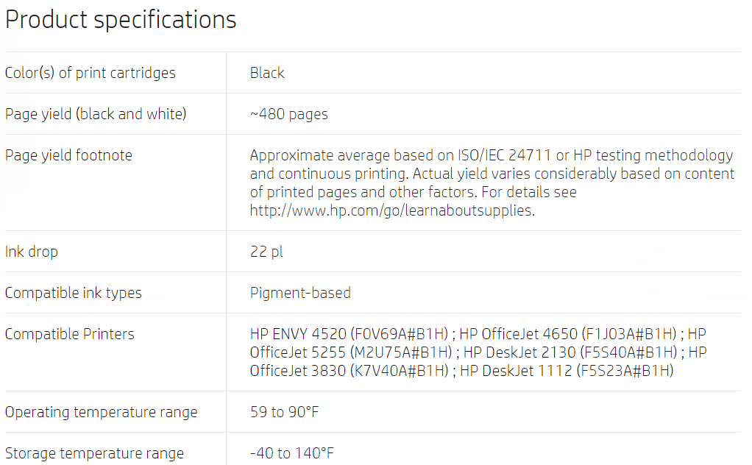The height and width of the screenshot is (465, 752).
Task: Select the 'Operating temperature range' label
Action: (102, 412)
